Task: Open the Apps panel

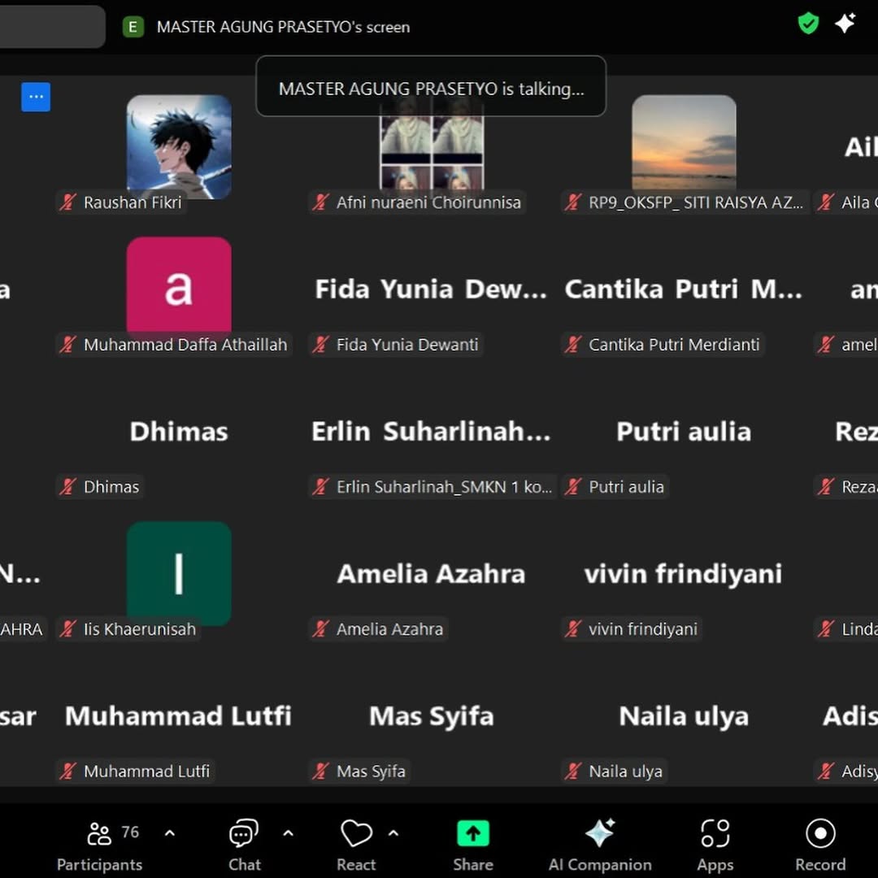Action: click(x=715, y=844)
